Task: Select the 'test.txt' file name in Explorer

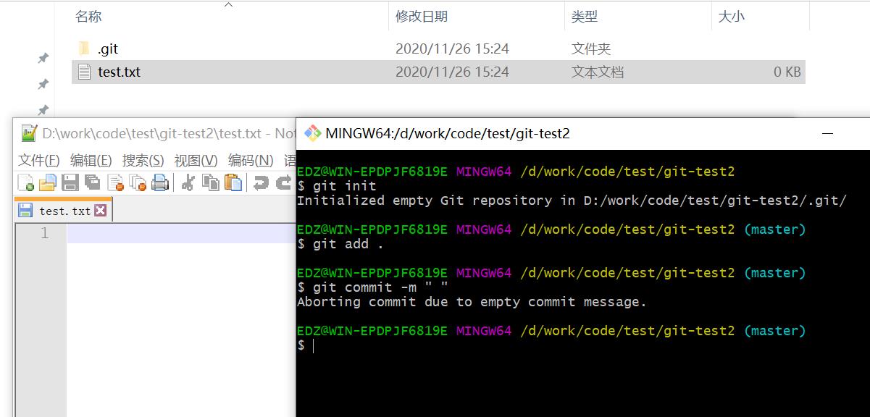Action: pos(120,72)
